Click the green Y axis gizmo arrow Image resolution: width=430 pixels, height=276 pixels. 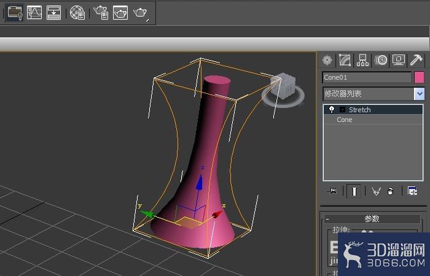tap(147, 213)
